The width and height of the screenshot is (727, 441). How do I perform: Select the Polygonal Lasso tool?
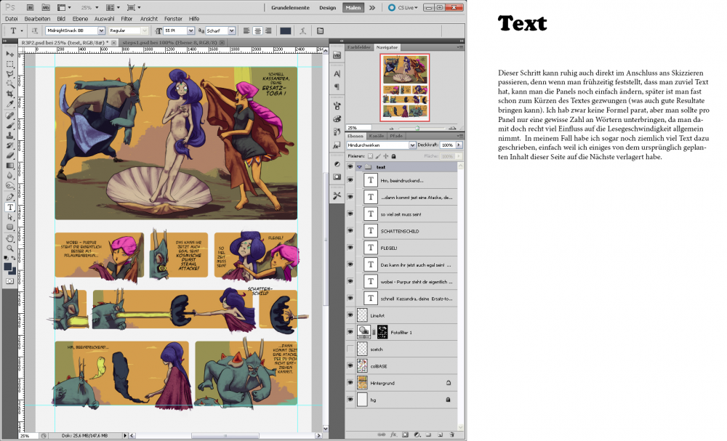(9, 73)
